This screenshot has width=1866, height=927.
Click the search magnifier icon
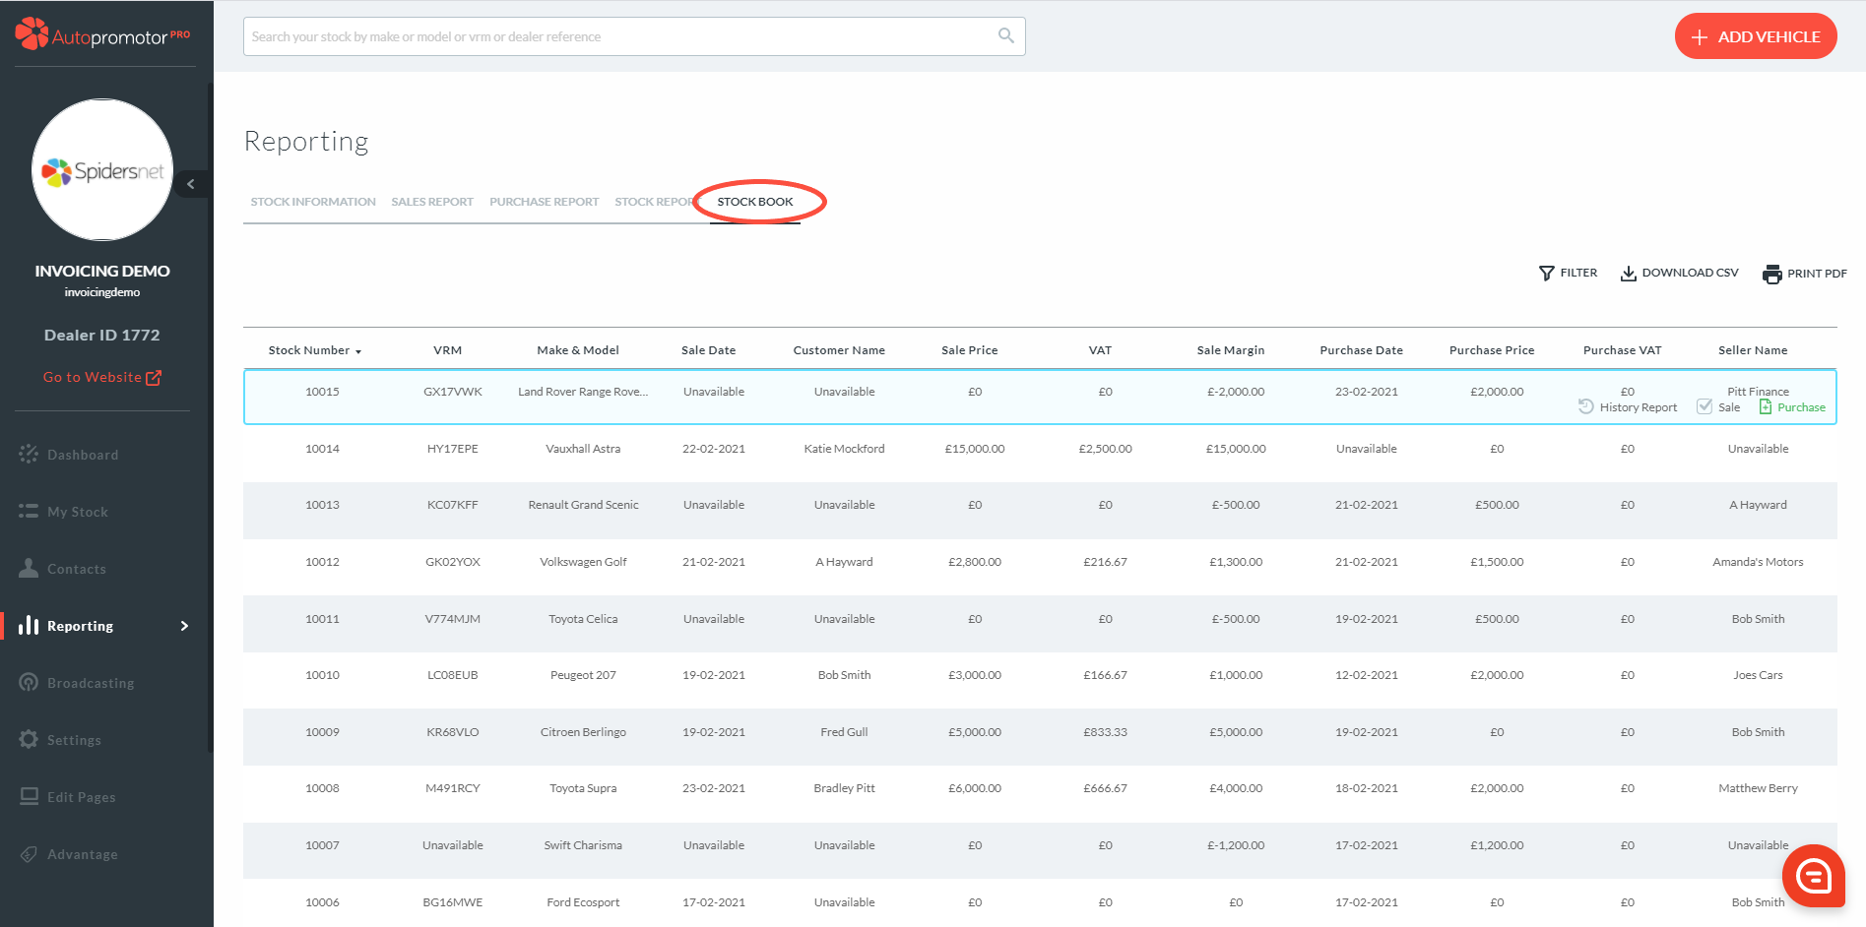tap(1005, 36)
